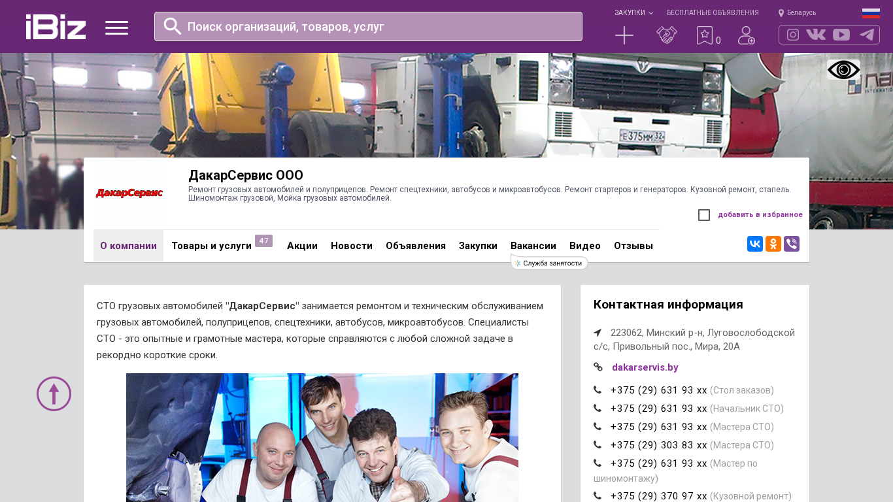893x502 pixels.
Task: Open the Беларусь location selector
Action: coord(797,13)
